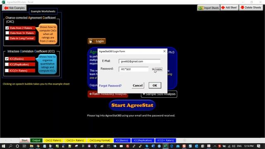Image resolution: width=265 pixels, height=149 pixels.
Task: Click the Password input field
Action: click(133, 69)
